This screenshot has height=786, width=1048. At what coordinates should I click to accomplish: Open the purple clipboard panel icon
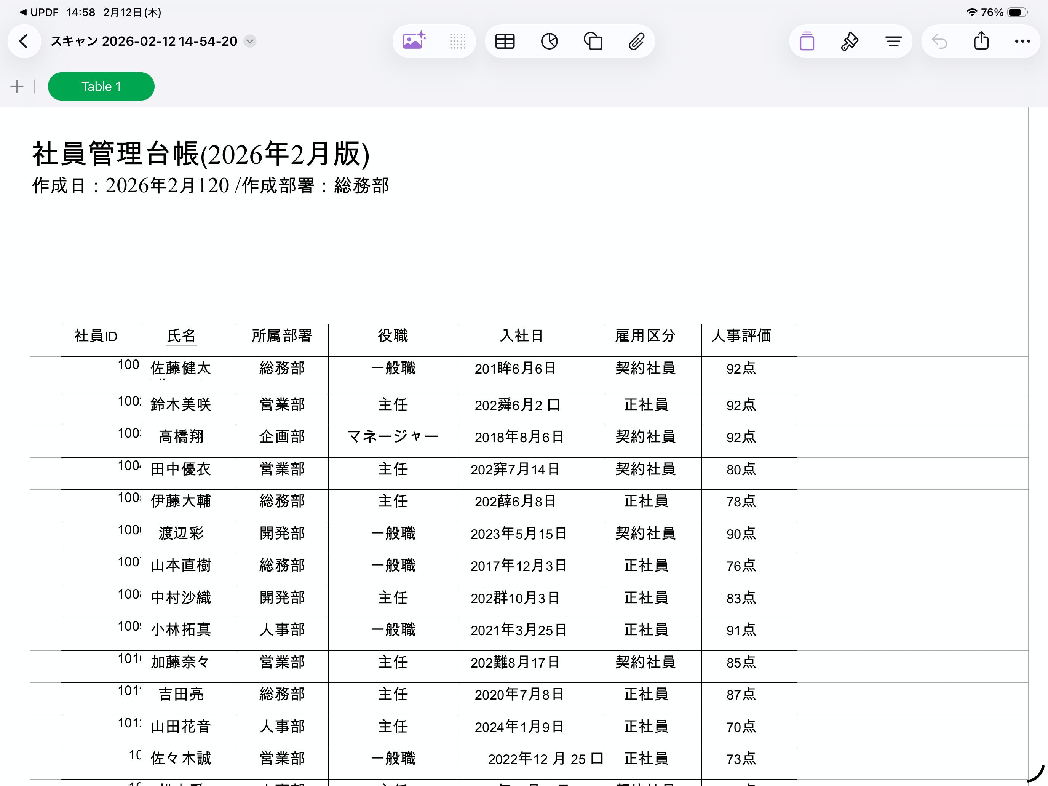806,41
